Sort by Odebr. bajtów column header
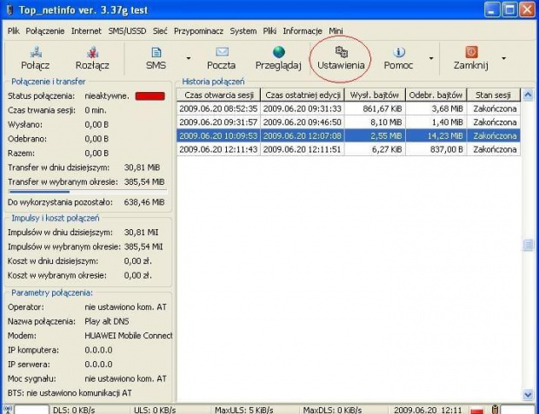Viewport: 539px width, 414px height. [x=436, y=95]
